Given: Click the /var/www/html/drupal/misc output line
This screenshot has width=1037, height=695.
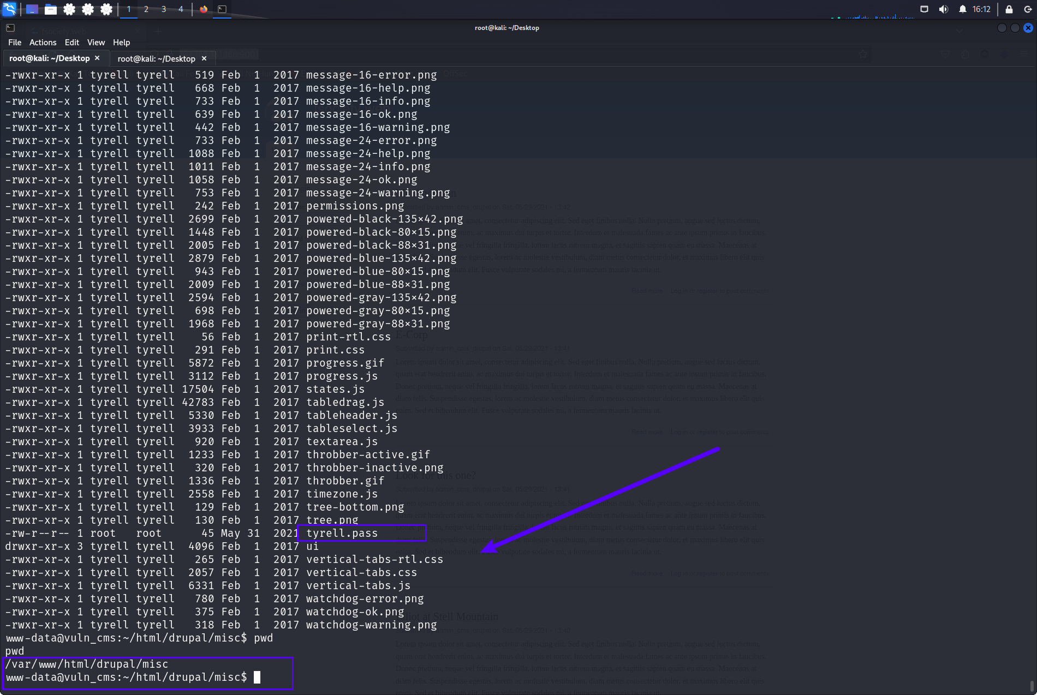Looking at the screenshot, I should click(x=87, y=664).
